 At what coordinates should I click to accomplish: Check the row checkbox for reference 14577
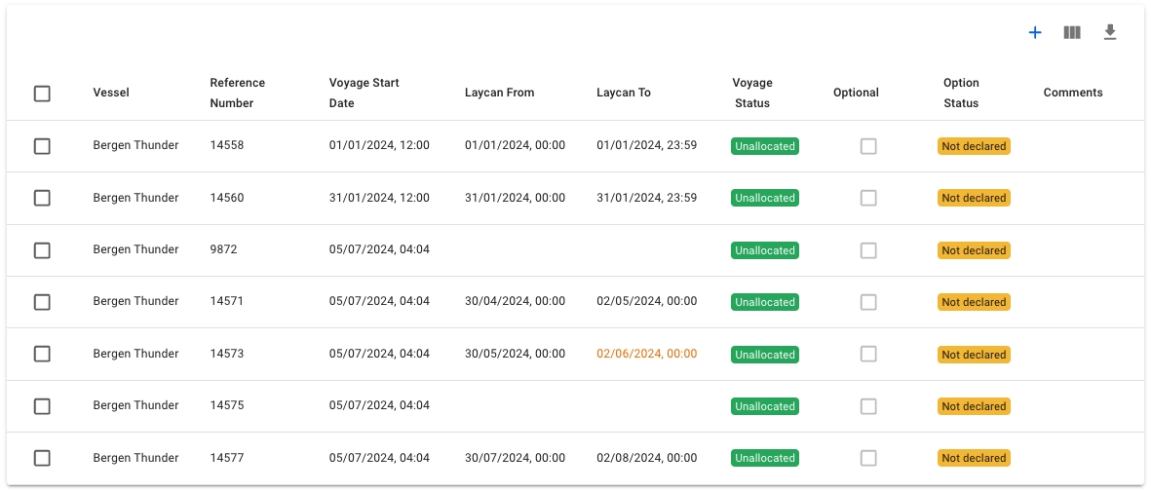click(x=42, y=458)
